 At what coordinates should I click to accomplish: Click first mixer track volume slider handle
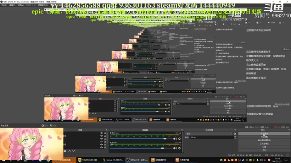tap(165, 139)
